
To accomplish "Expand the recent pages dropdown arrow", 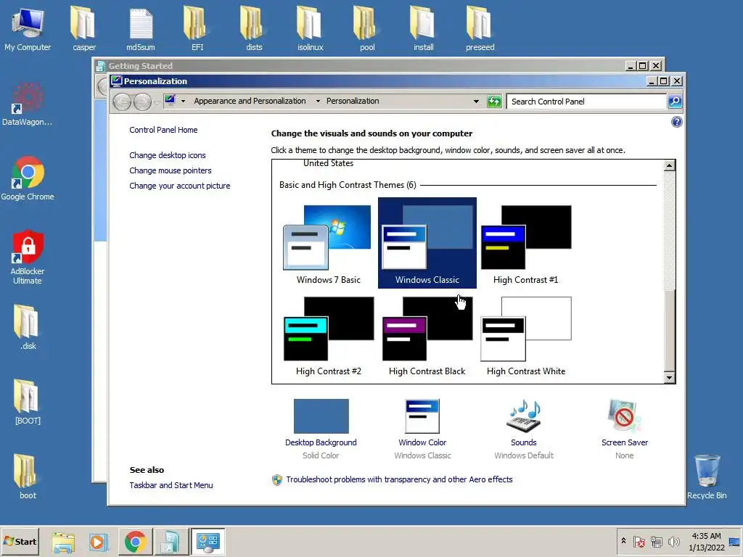I will point(157,102).
